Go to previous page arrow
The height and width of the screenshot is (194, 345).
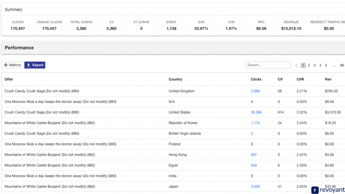pyautogui.click(x=296, y=65)
